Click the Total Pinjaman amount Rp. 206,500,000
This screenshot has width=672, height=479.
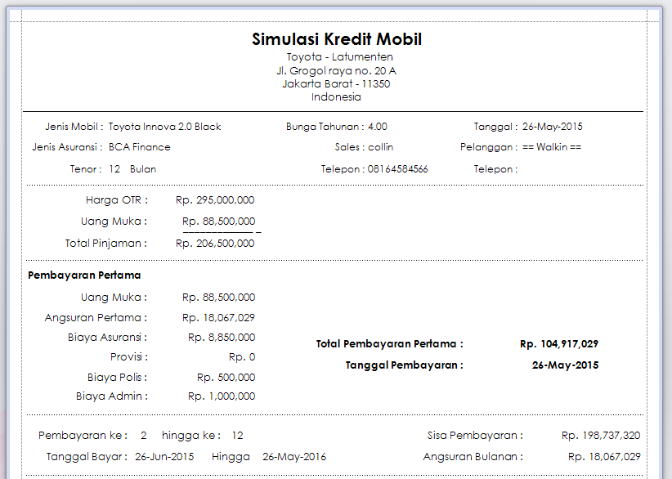[215, 243]
